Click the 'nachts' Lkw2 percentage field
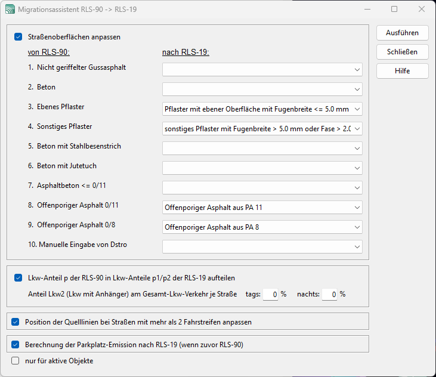This screenshot has height=377, width=436. (329, 295)
